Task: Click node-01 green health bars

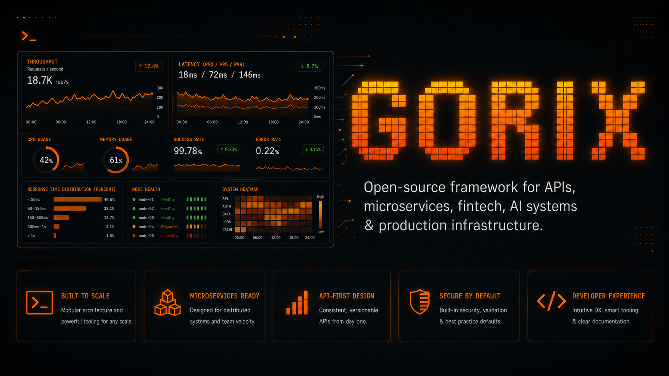Action: tap(196, 199)
